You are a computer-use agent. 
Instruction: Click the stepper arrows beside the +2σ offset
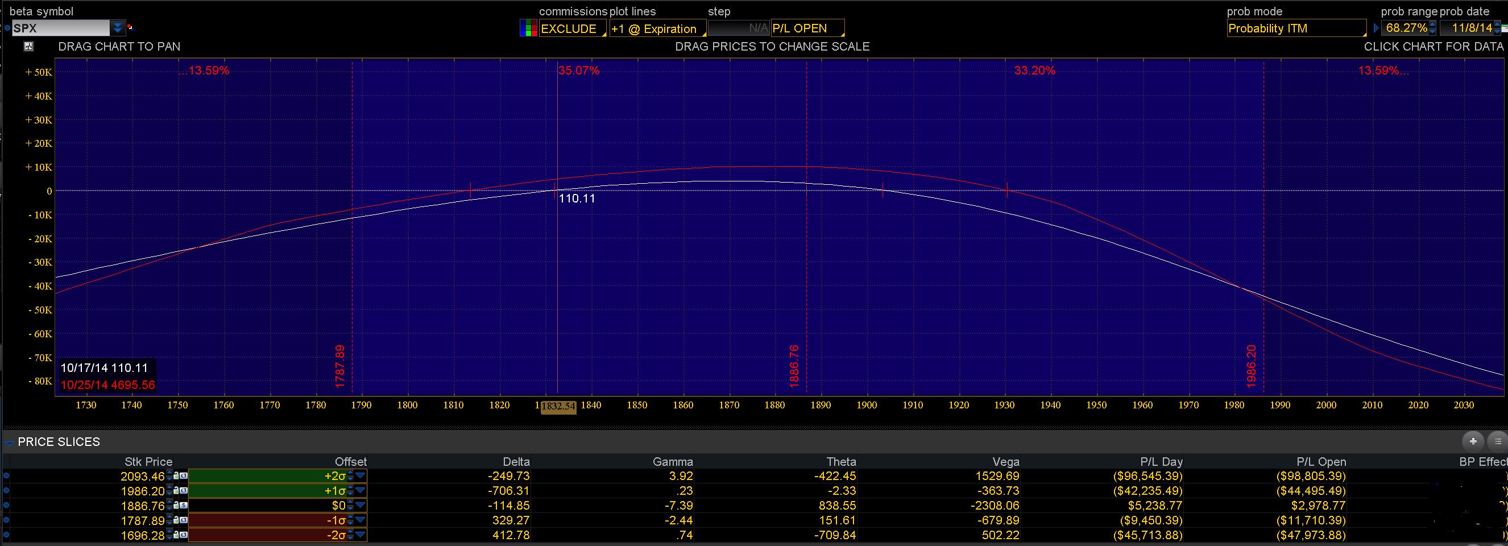pyautogui.click(x=351, y=475)
